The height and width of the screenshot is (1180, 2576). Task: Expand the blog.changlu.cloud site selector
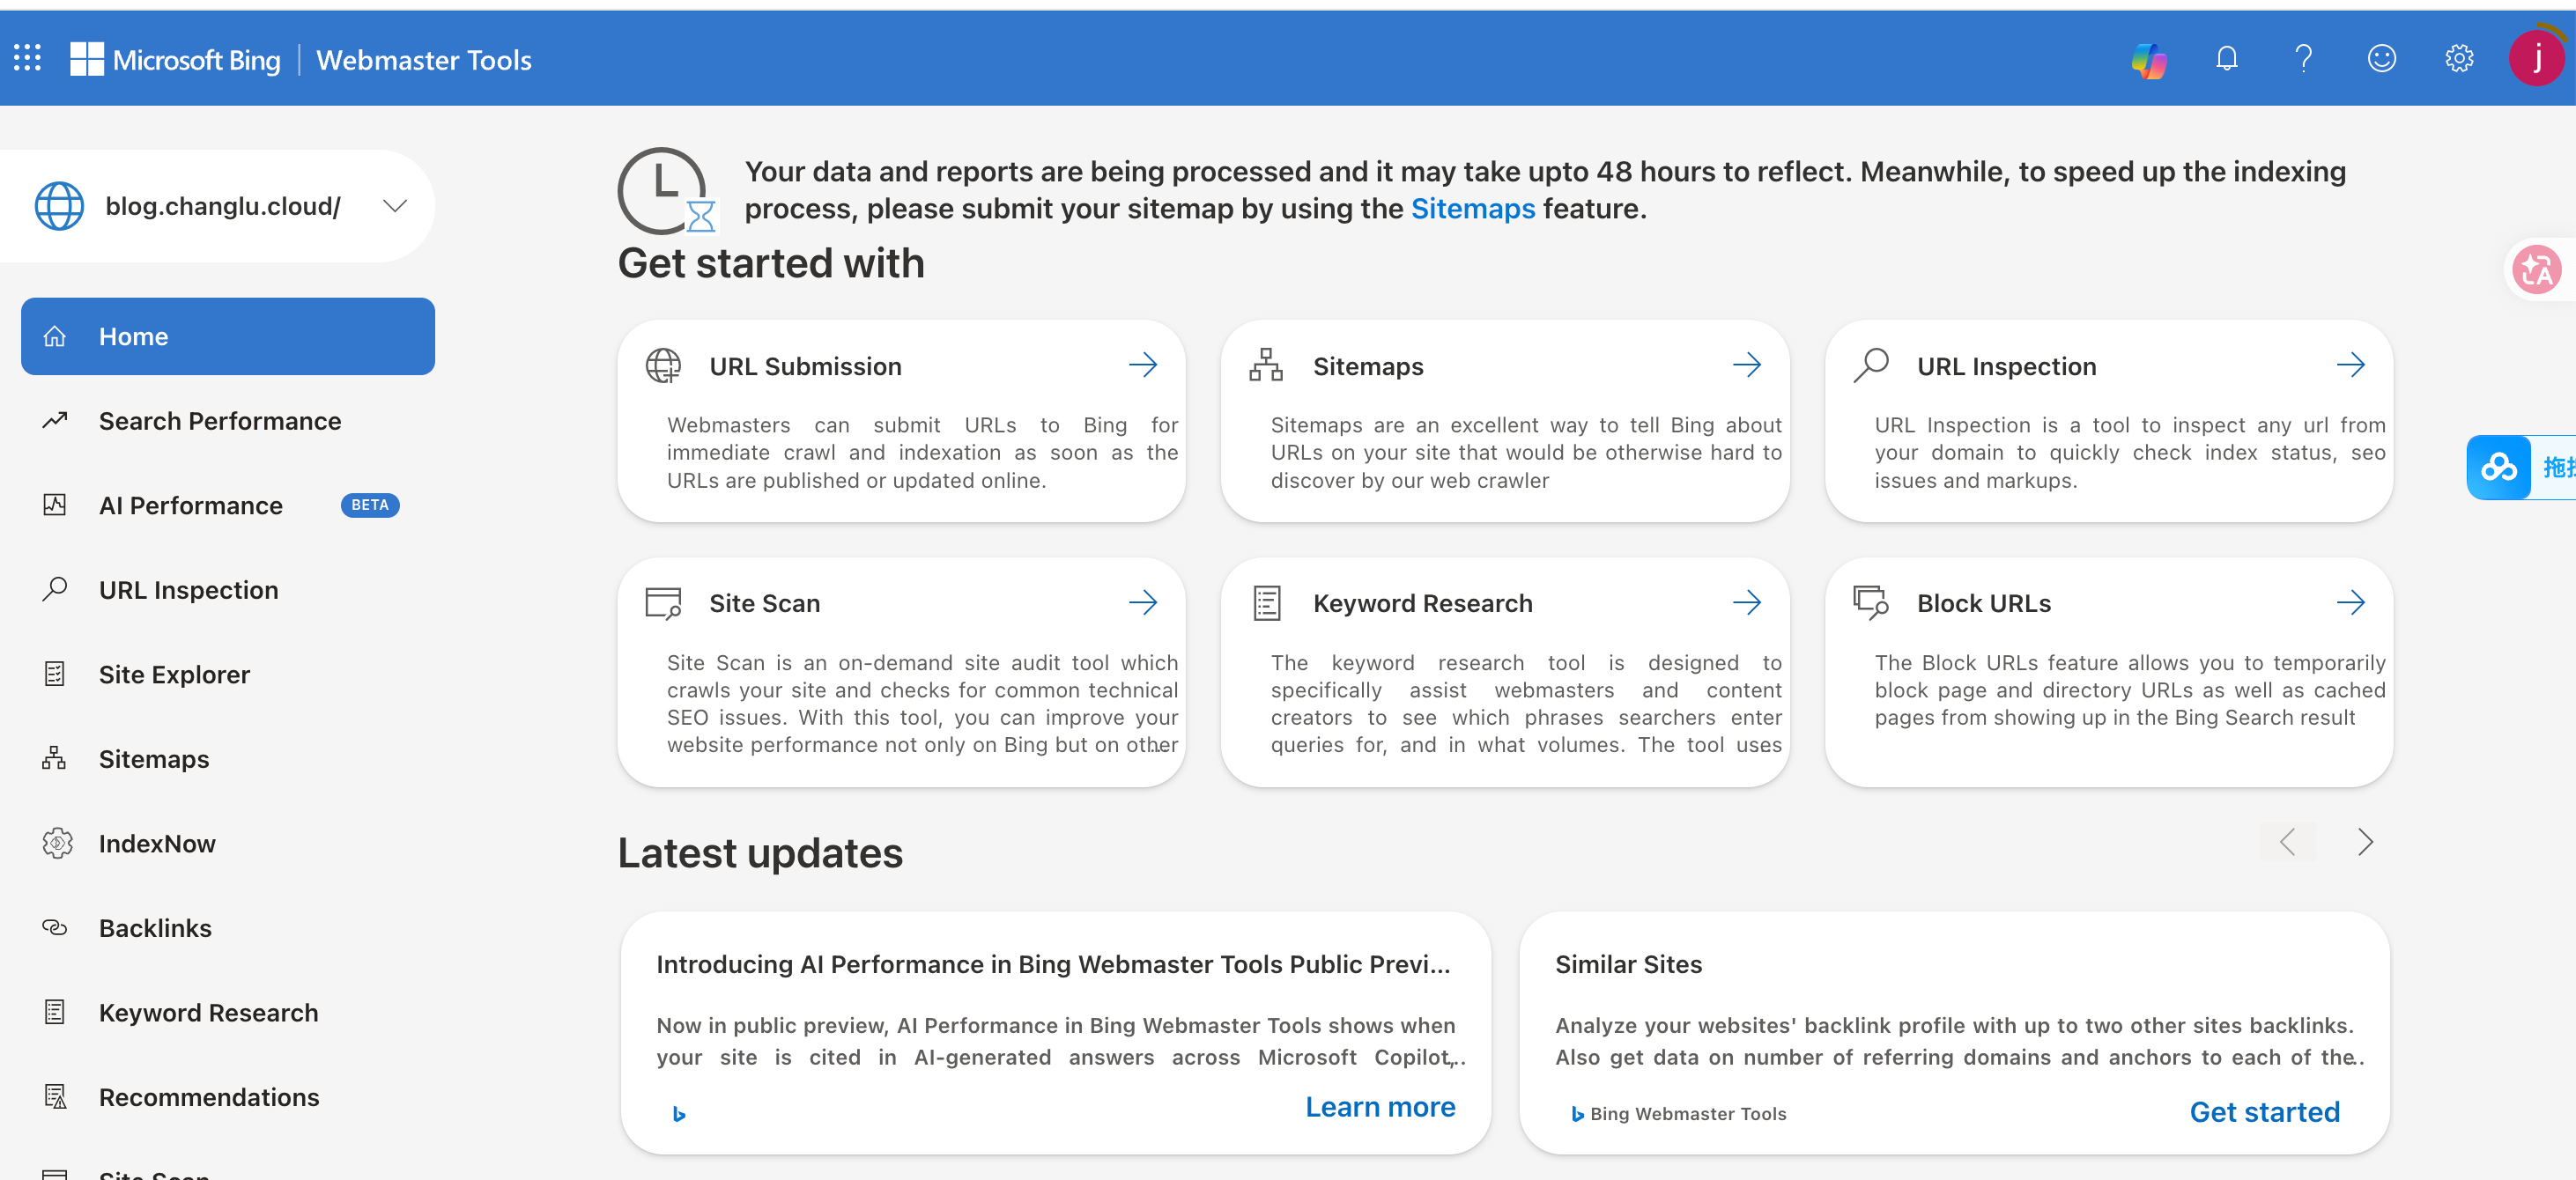click(x=216, y=206)
